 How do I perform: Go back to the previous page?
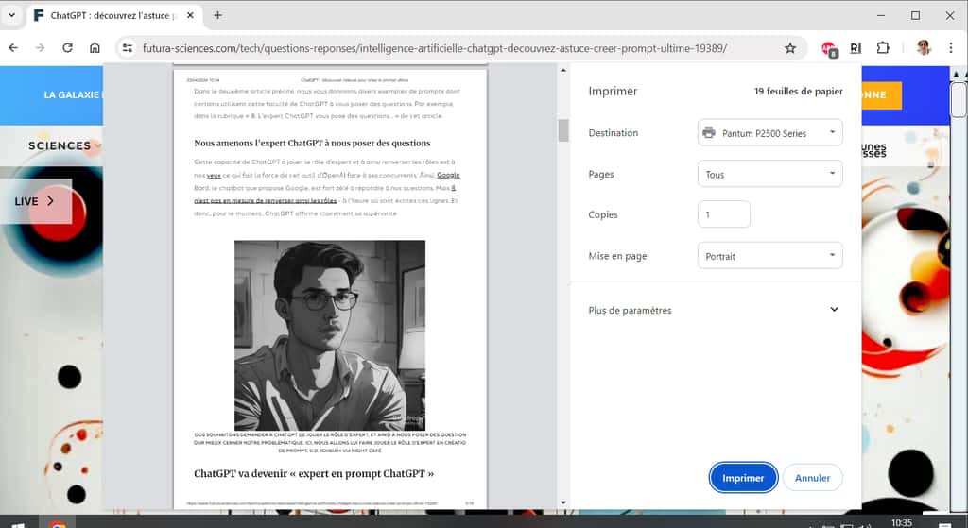[13, 47]
